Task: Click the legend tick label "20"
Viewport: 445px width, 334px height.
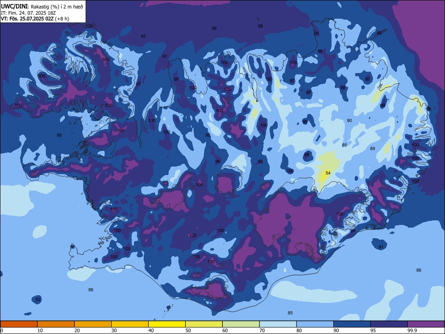Action: 77,330
